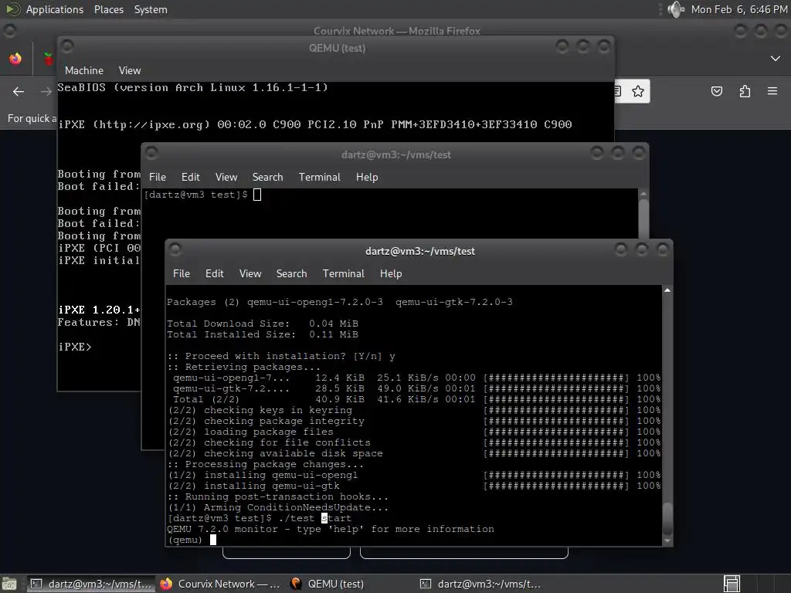Click back terminal window menu button at title left
Screen dimensions: 791x593
(x=151, y=152)
